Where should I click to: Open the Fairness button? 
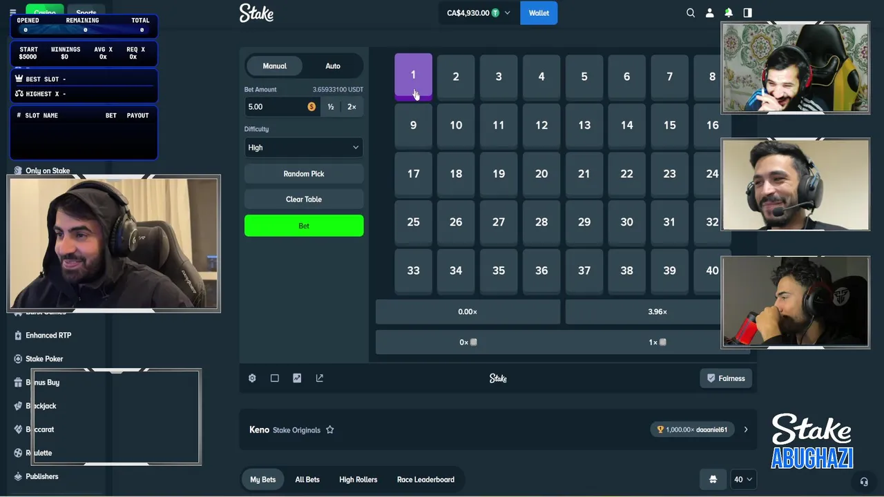tap(726, 378)
